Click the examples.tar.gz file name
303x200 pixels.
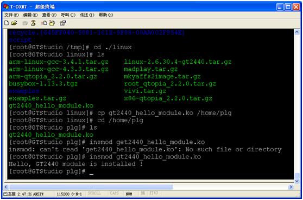(x=37, y=98)
